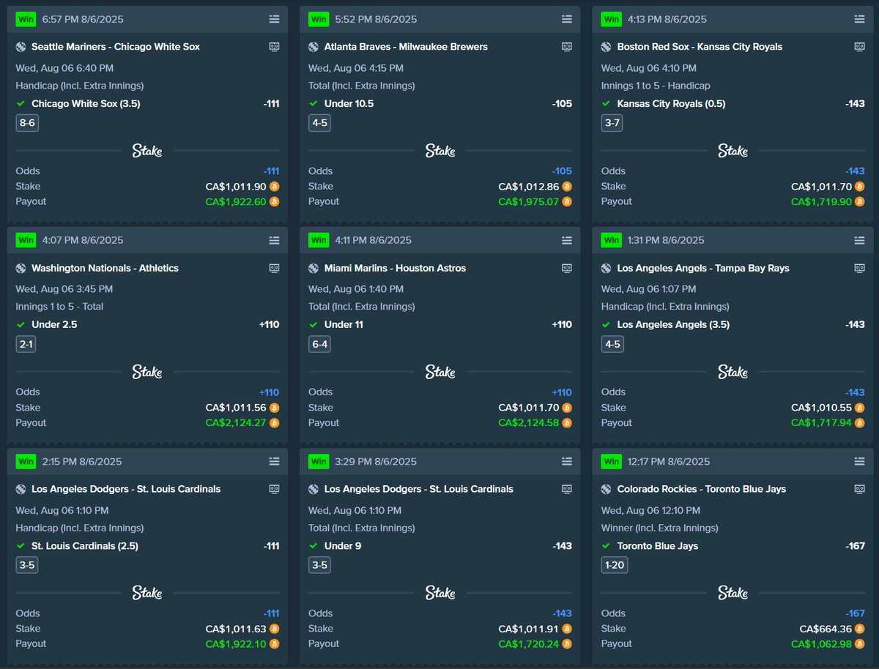Image resolution: width=879 pixels, height=669 pixels.
Task: Open Miami Marlins - Houston Astros match link
Action: 395,268
